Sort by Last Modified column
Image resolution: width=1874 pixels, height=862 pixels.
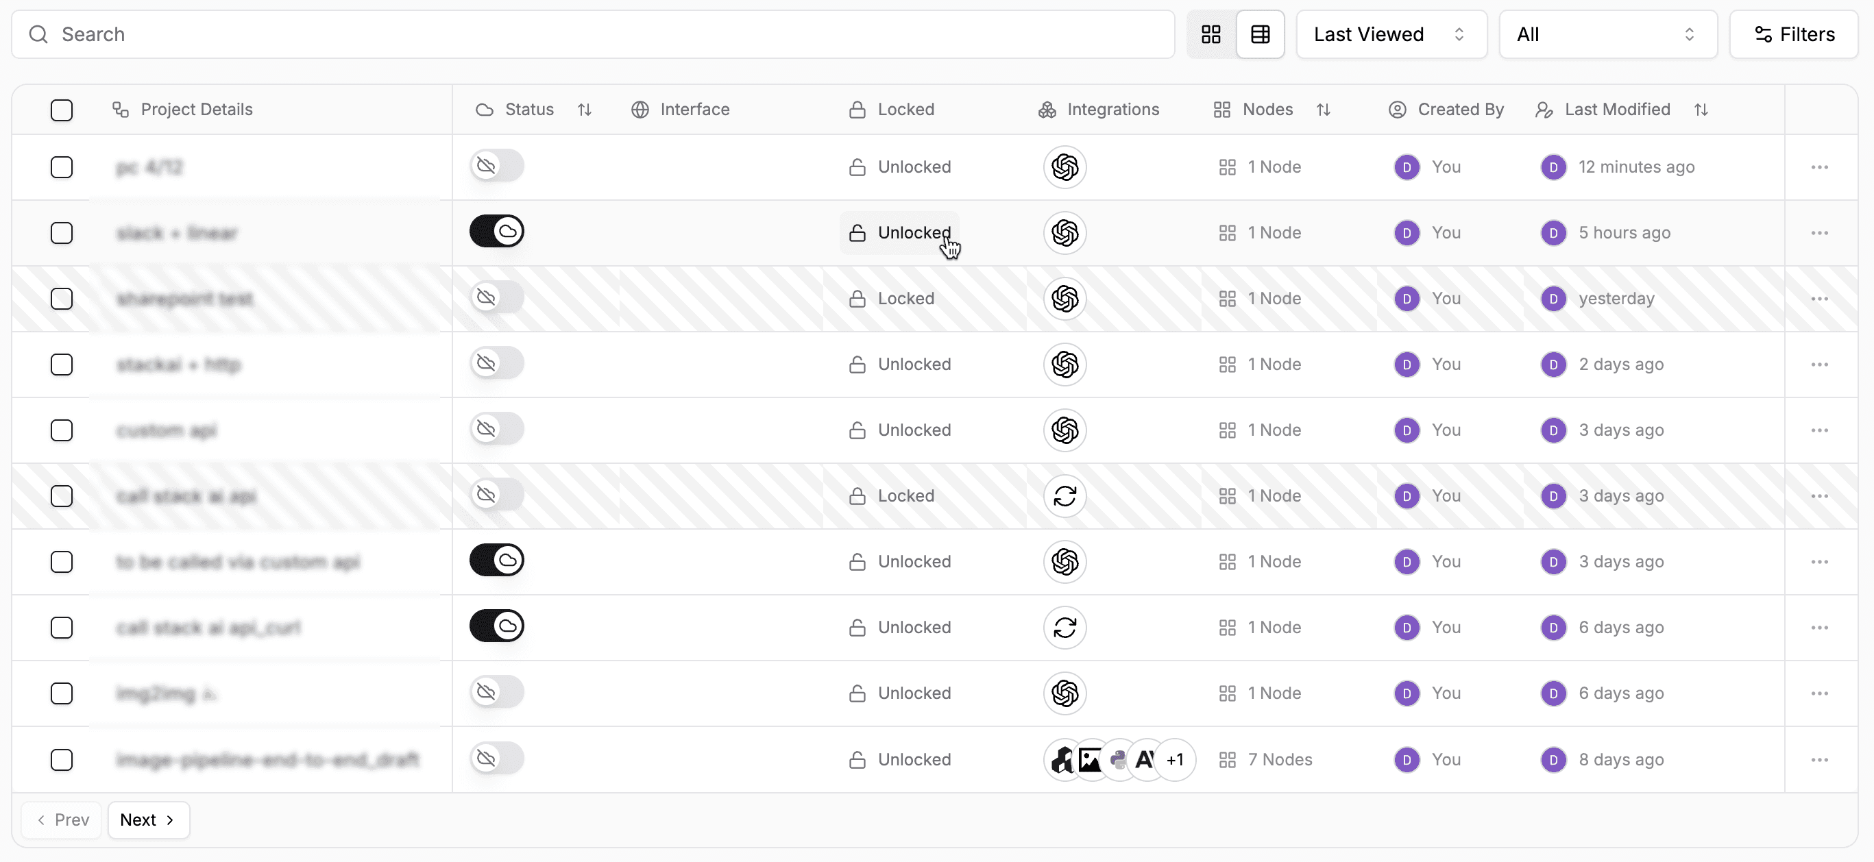1700,110
